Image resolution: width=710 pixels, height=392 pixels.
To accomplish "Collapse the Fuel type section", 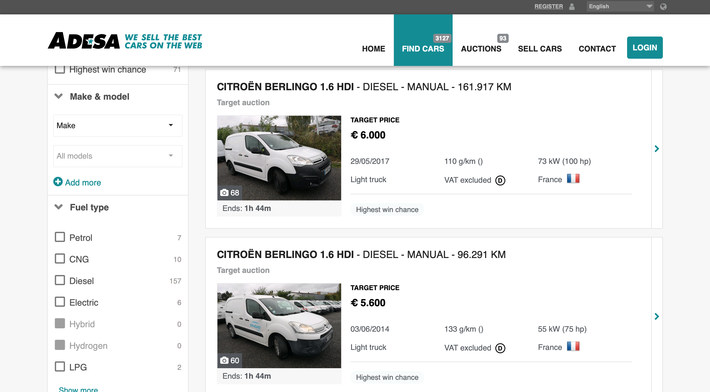I will point(59,207).
